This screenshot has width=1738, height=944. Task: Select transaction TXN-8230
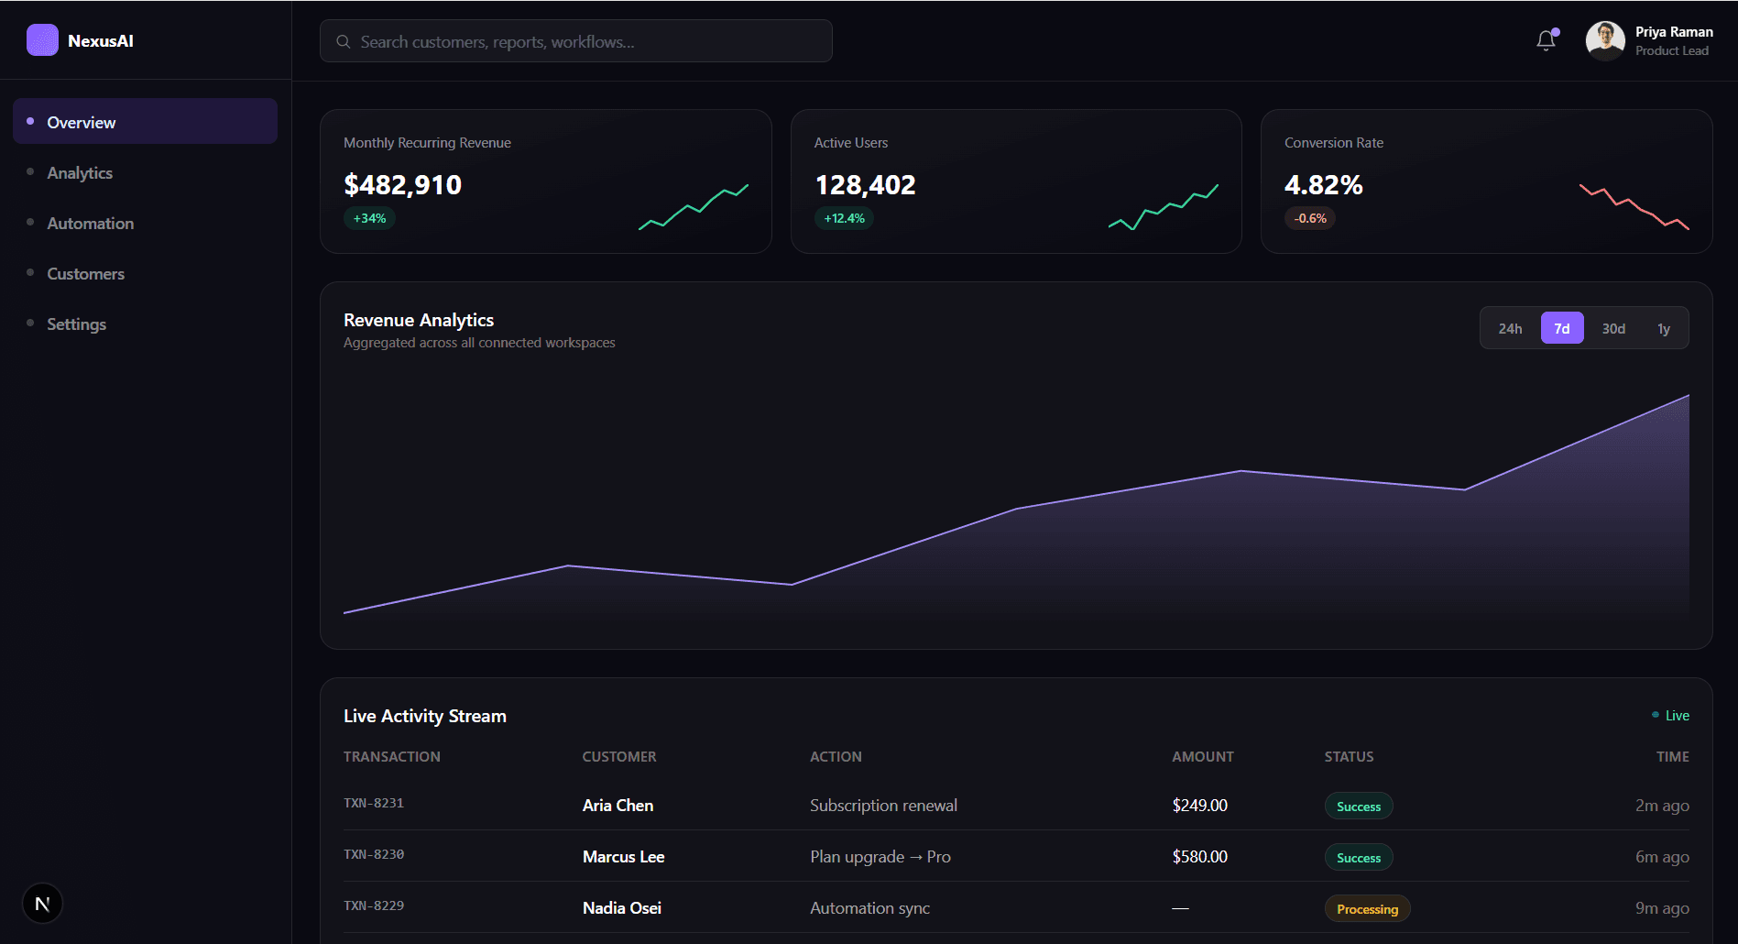pyautogui.click(x=374, y=854)
